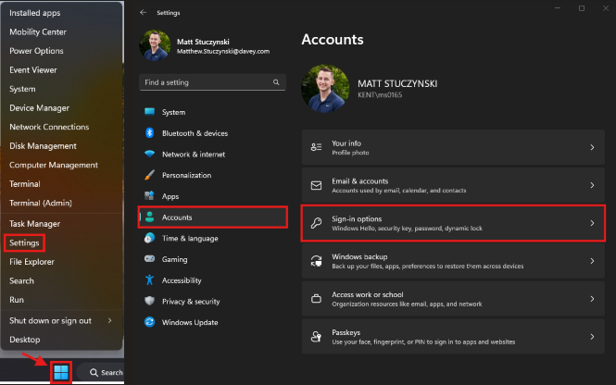616x385 pixels.
Task: Open the Personalization settings category
Action: [186, 176]
